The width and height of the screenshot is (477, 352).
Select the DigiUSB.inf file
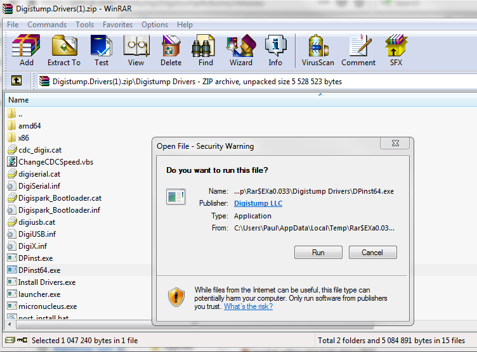tap(37, 234)
